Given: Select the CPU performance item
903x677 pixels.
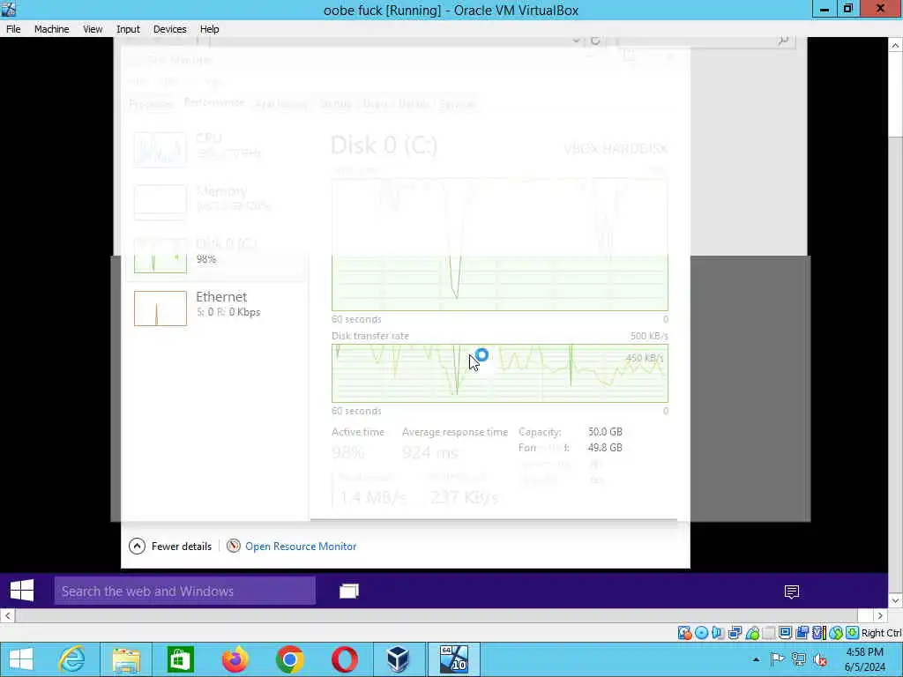Looking at the screenshot, I should (216, 149).
